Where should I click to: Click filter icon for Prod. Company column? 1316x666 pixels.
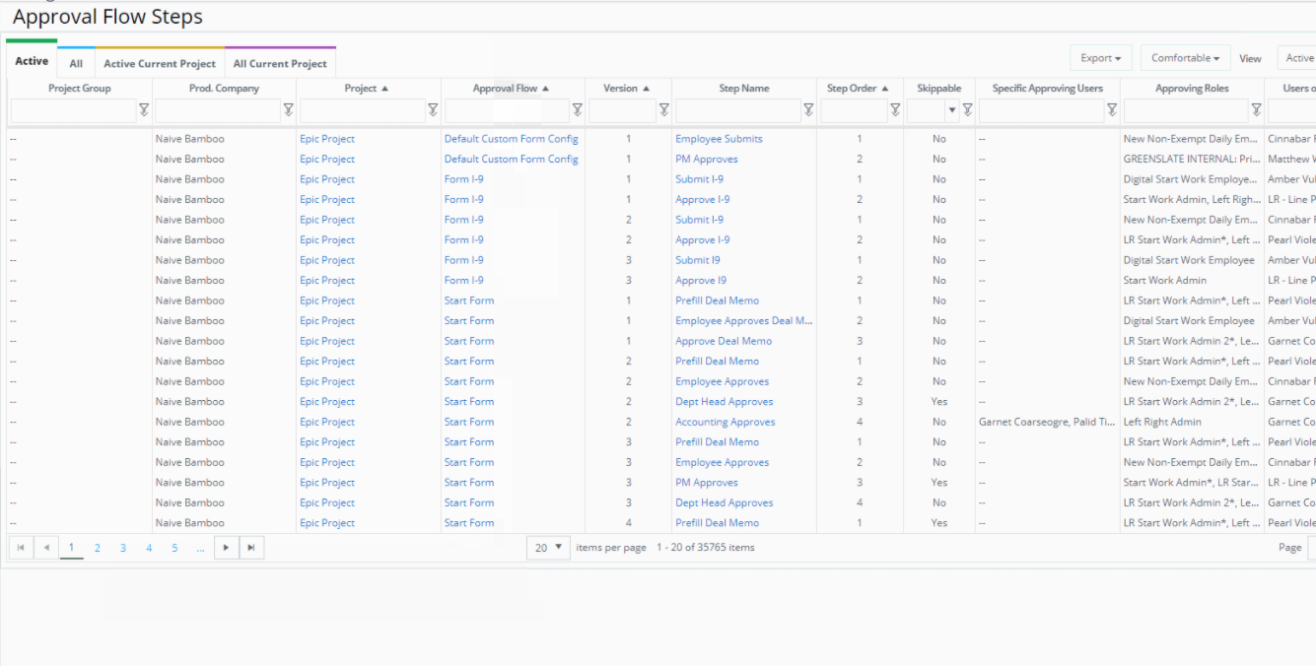[x=288, y=110]
